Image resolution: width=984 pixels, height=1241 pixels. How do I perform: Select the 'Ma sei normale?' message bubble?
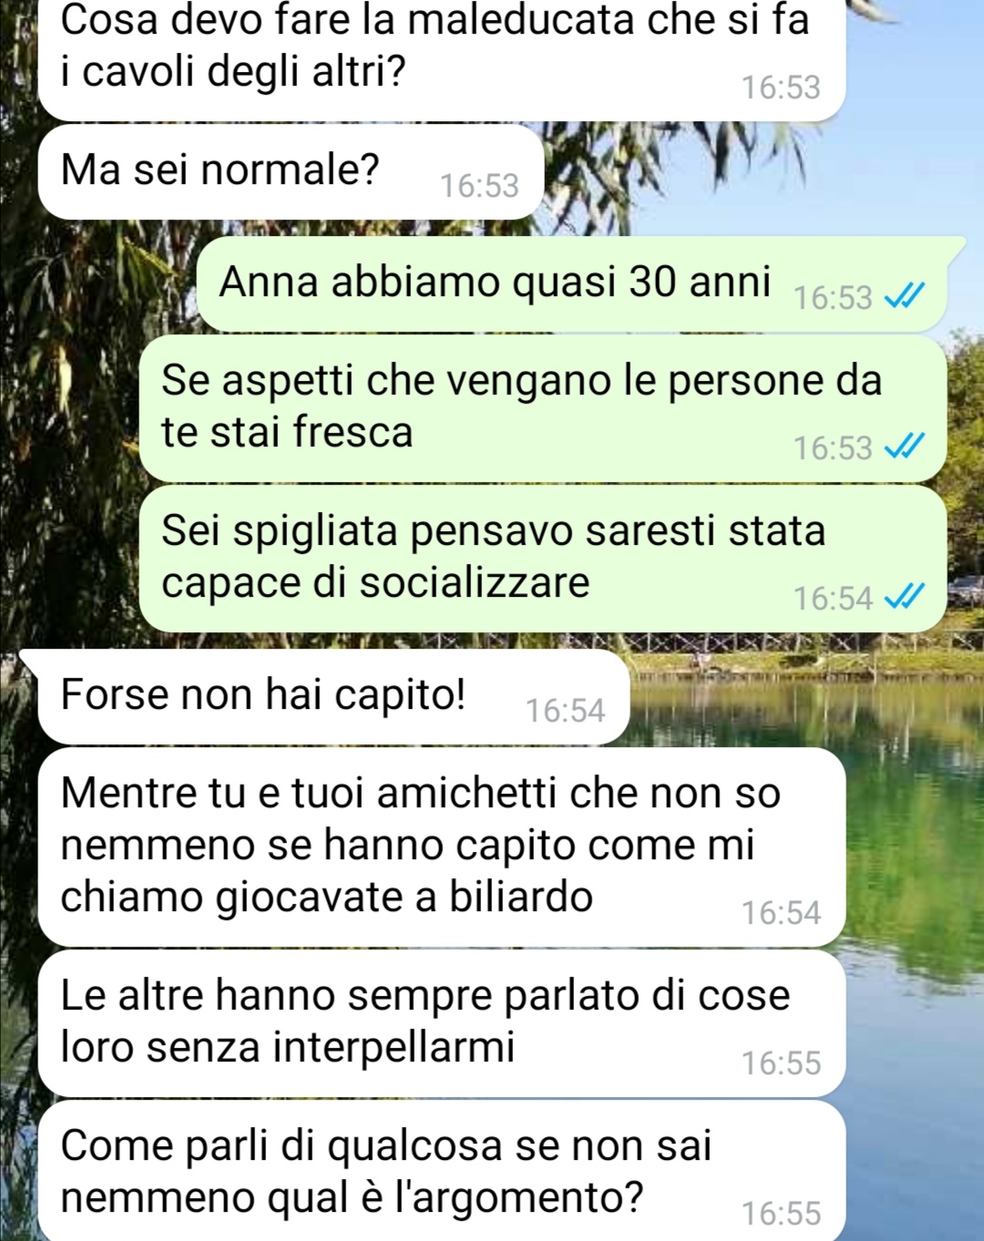click(292, 171)
